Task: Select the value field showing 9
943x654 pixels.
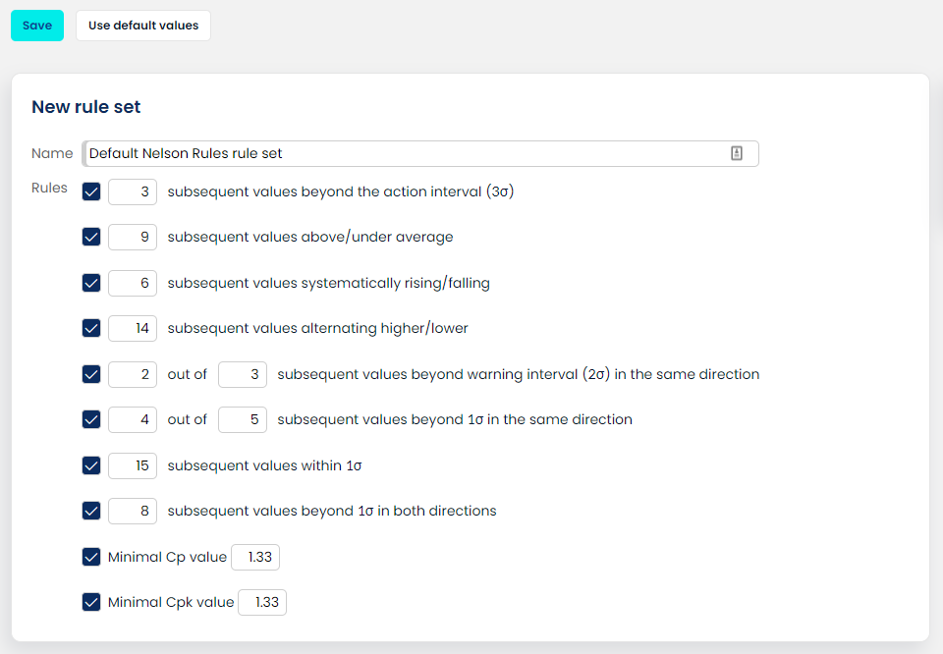Action: pyautogui.click(x=132, y=237)
